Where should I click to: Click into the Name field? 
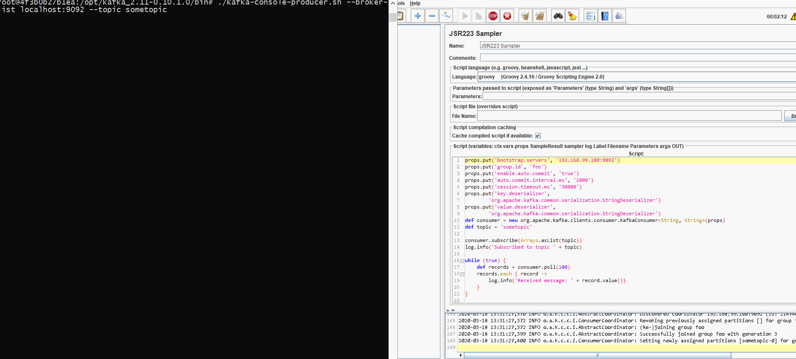(x=638, y=46)
